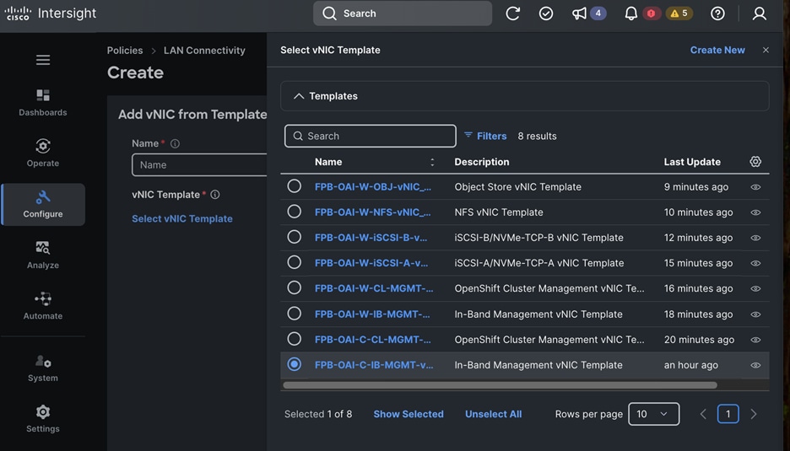Click the horizontal table scrollbar

(500, 385)
